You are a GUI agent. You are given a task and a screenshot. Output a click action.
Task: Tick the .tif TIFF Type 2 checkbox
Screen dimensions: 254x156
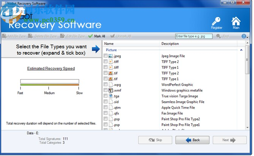(105, 73)
